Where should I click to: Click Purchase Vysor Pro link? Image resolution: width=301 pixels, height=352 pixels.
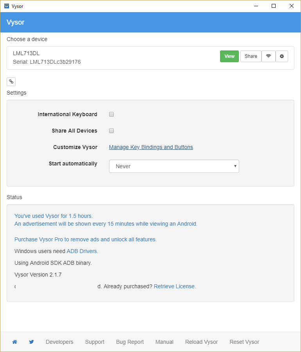tap(86, 239)
